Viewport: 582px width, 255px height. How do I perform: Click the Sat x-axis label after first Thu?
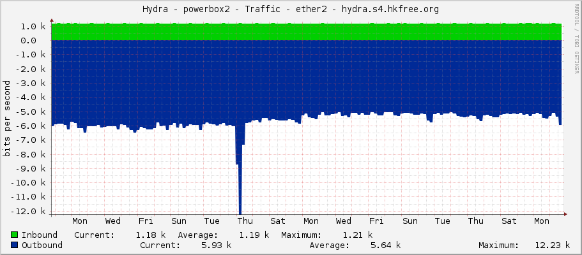pos(278,221)
